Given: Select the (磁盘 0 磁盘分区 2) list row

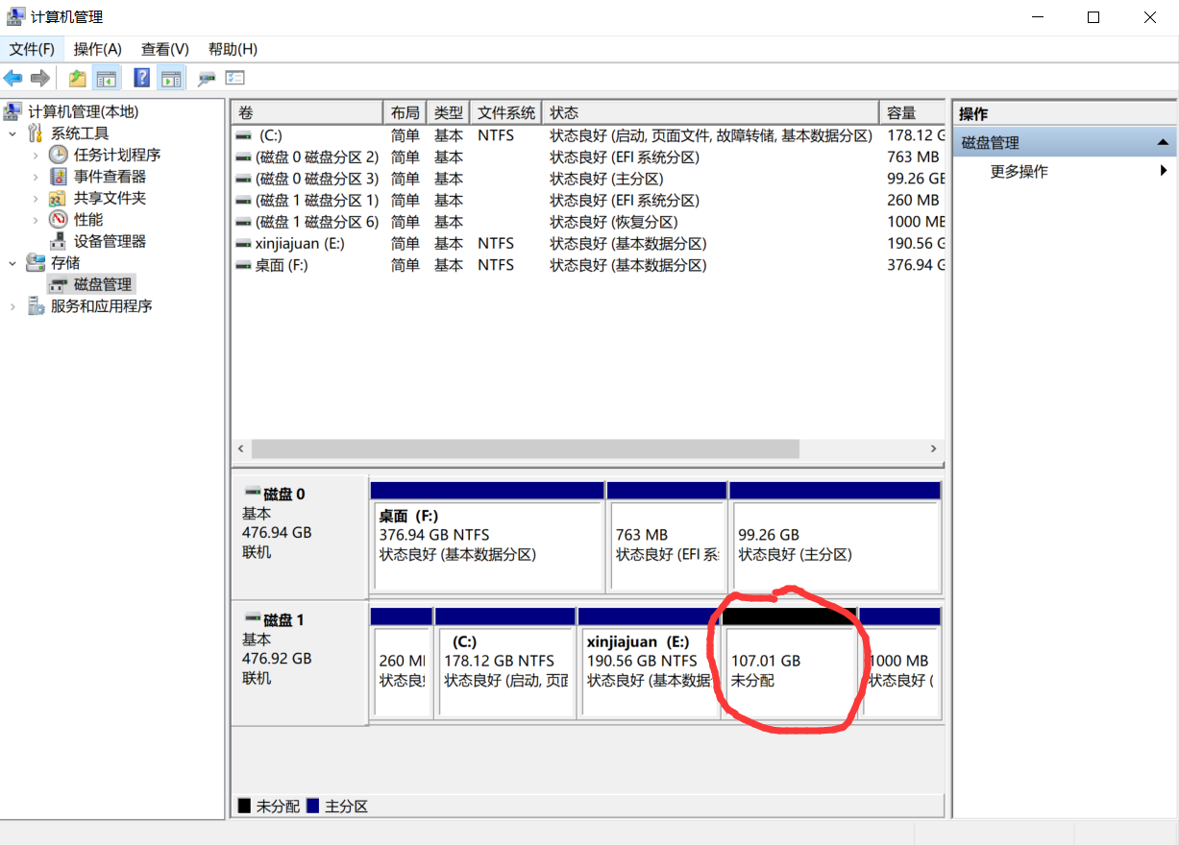Looking at the screenshot, I should click(x=588, y=157).
